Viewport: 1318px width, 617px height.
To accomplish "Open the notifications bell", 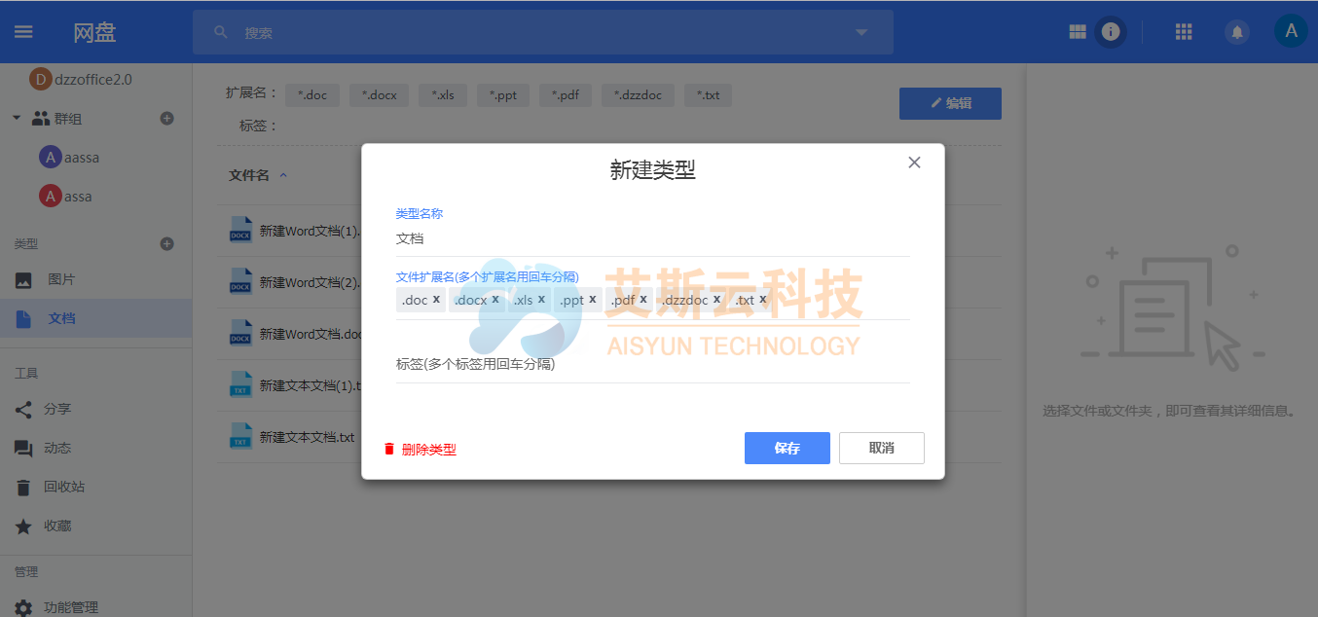I will click(1237, 32).
